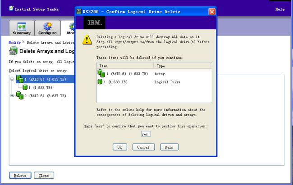Open the Initial Setup Tasks link
The width and height of the screenshot is (293, 185).
click(37, 9)
